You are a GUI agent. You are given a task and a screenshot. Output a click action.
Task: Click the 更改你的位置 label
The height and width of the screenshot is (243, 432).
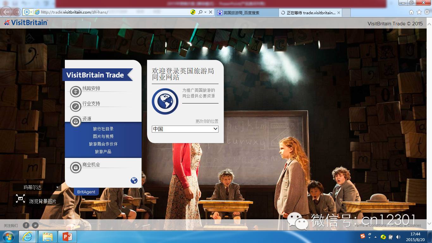click(x=207, y=121)
